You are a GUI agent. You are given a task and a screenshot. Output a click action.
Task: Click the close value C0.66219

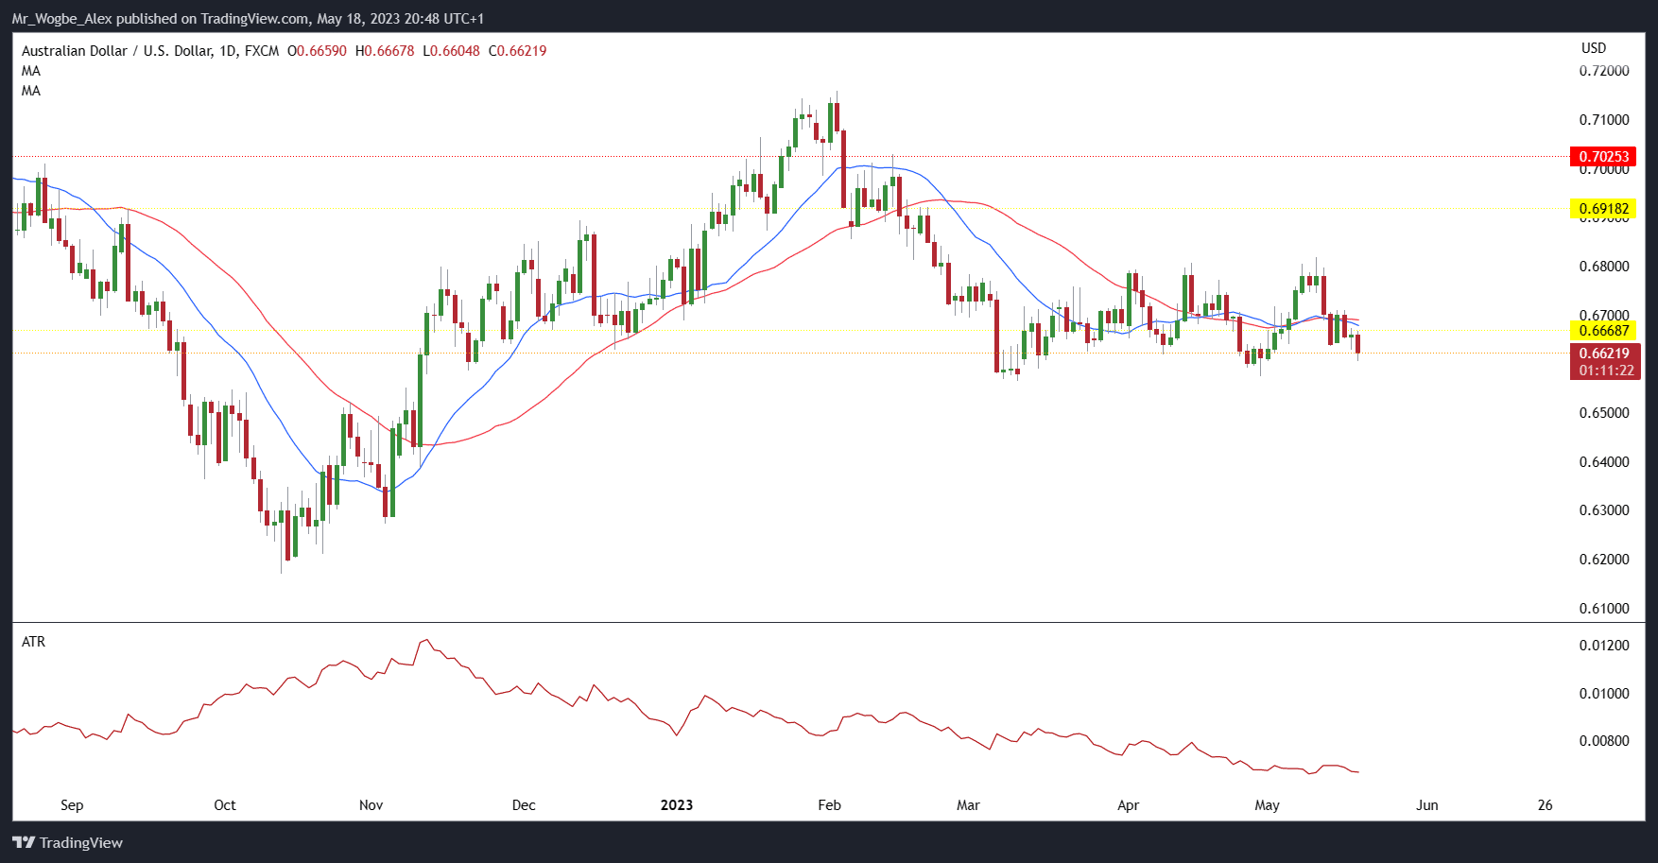coord(517,51)
